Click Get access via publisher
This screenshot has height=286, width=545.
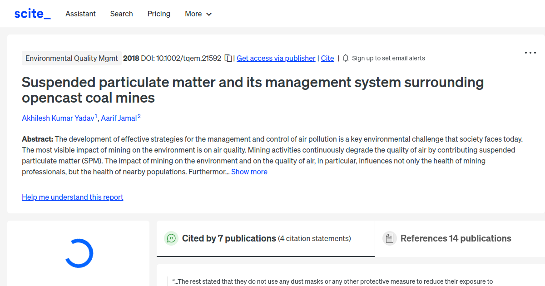coord(276,58)
